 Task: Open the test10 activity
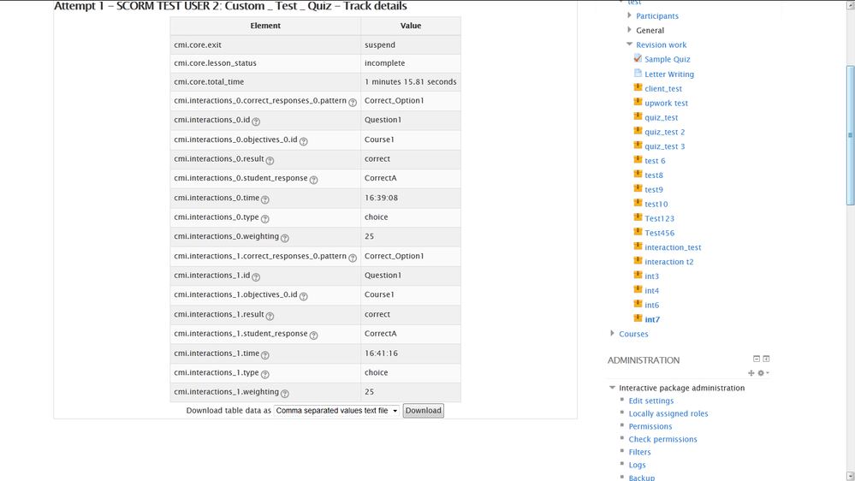click(656, 204)
